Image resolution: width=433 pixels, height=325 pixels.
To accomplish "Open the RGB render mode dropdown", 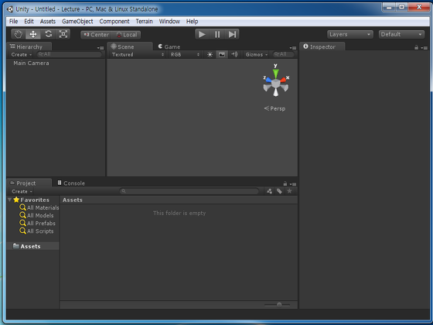I will [x=185, y=54].
